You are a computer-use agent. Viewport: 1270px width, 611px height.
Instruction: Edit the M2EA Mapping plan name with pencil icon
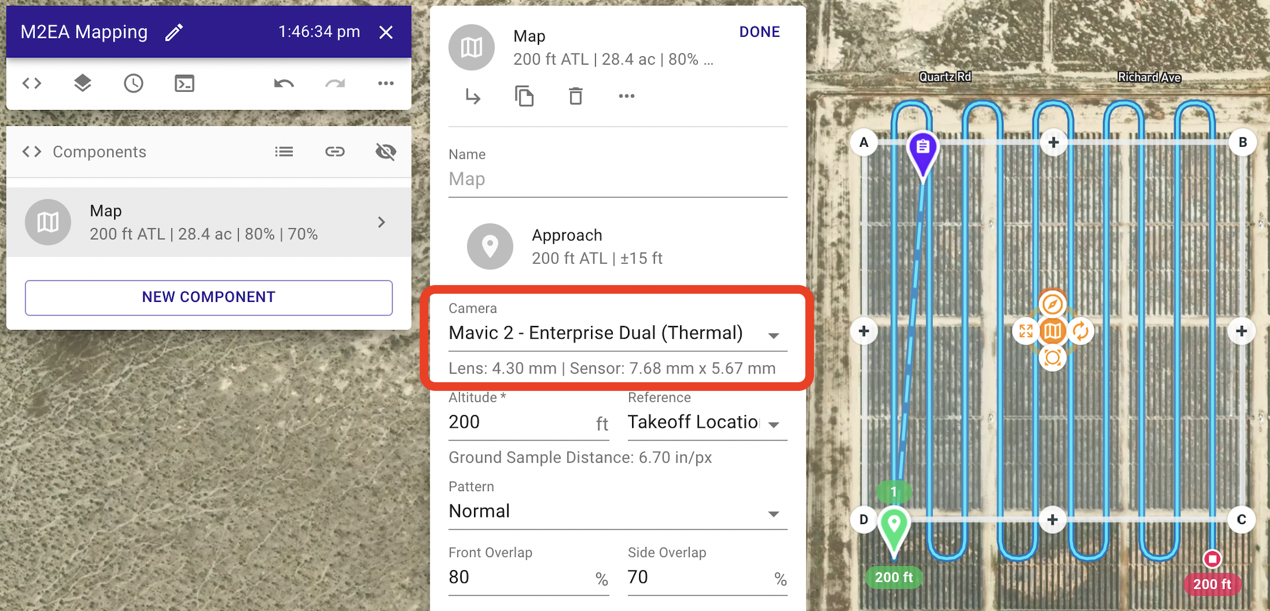coord(174,32)
